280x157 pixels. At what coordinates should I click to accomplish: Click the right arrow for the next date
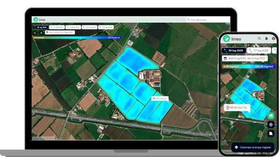tap(41, 33)
